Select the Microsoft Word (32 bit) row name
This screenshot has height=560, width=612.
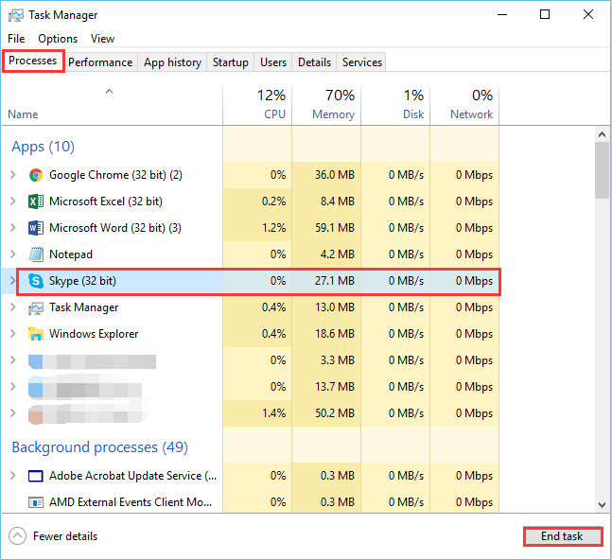coord(115,228)
